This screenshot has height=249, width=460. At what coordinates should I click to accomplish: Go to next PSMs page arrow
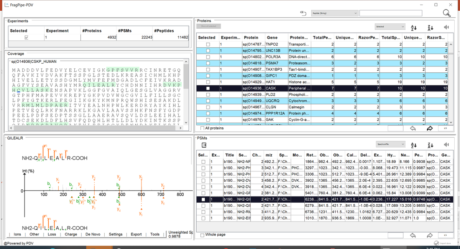[x=429, y=235]
